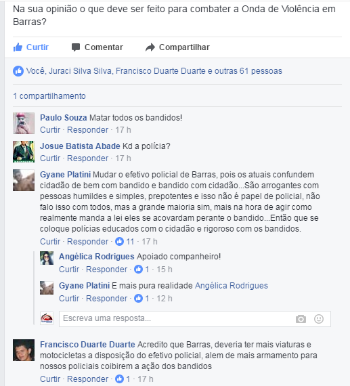The height and width of the screenshot is (386, 350).
Task: Click Responder under Francisco Duarte Duarte's comment
Action: click(87, 379)
